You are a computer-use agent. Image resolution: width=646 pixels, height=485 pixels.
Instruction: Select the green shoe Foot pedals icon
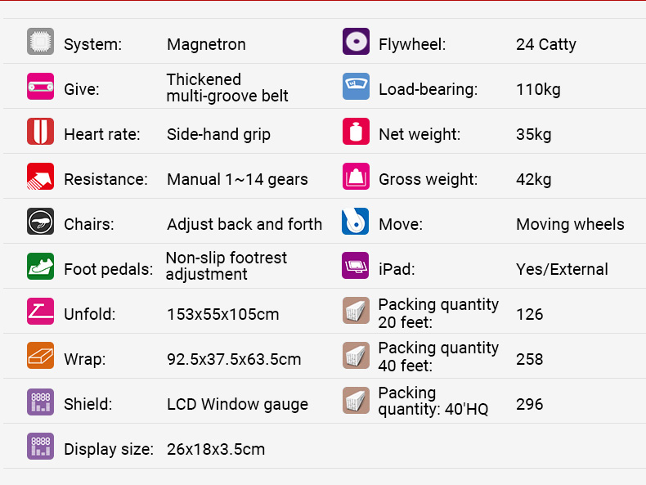(40, 266)
